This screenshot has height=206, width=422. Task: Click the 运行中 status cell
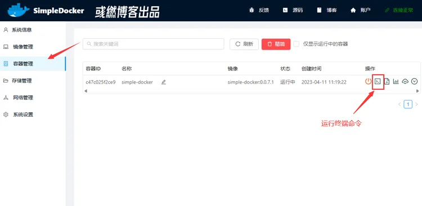(x=288, y=82)
